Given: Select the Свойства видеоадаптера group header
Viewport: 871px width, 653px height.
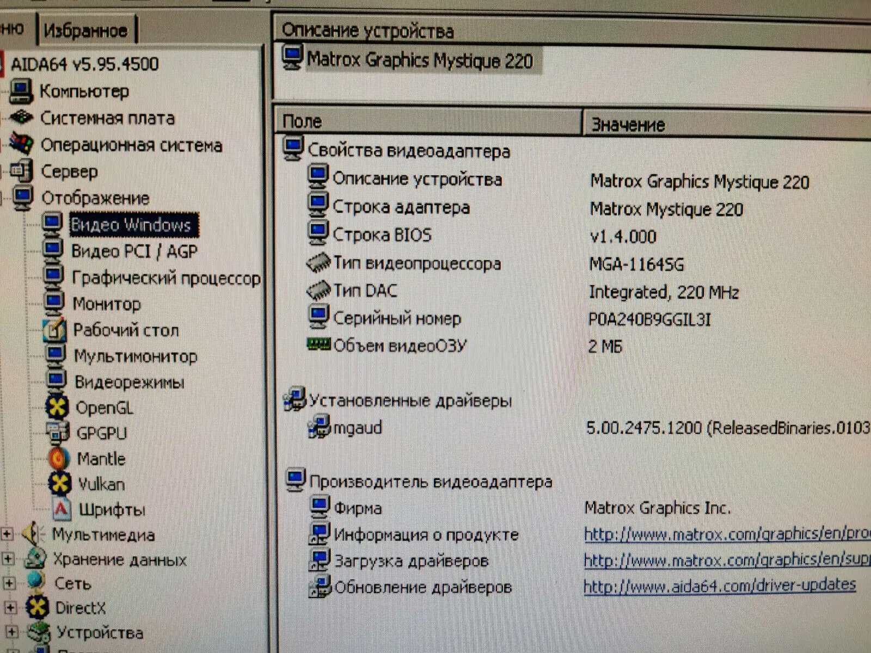Looking at the screenshot, I should 408,150.
